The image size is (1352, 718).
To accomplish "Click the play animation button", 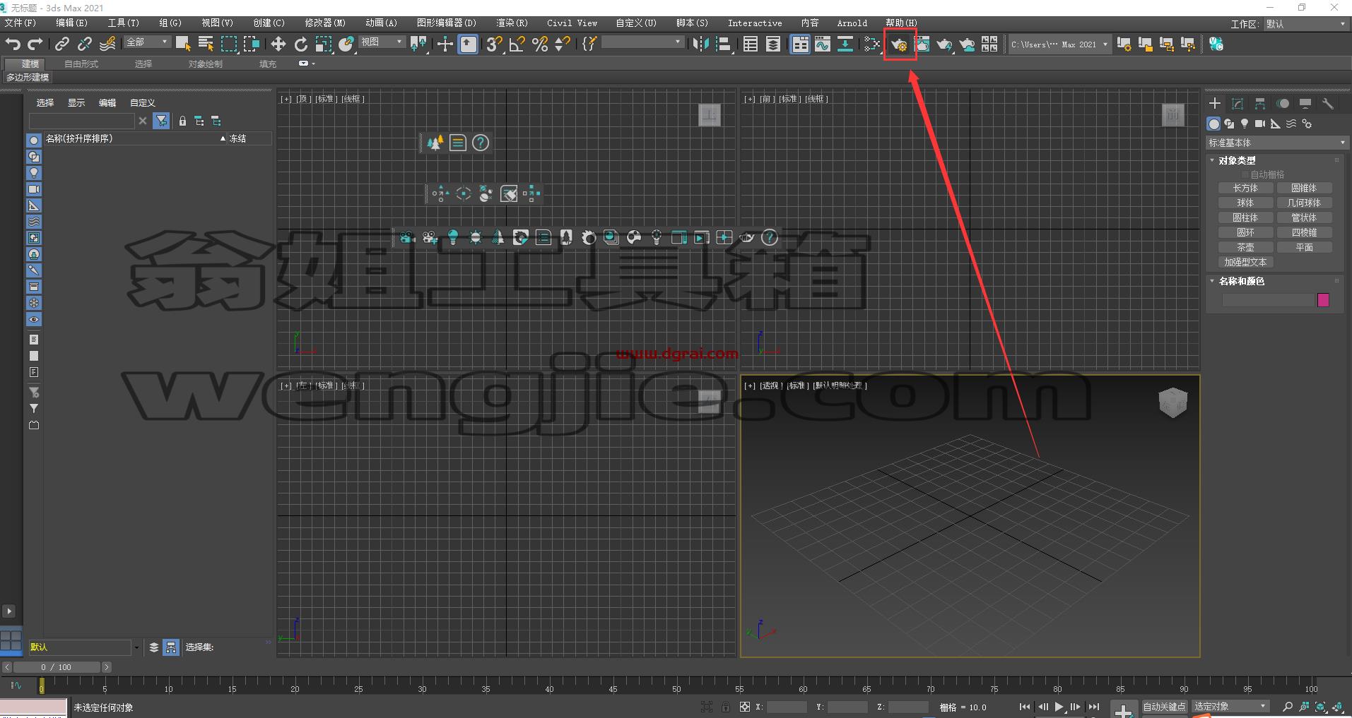I will [1059, 707].
